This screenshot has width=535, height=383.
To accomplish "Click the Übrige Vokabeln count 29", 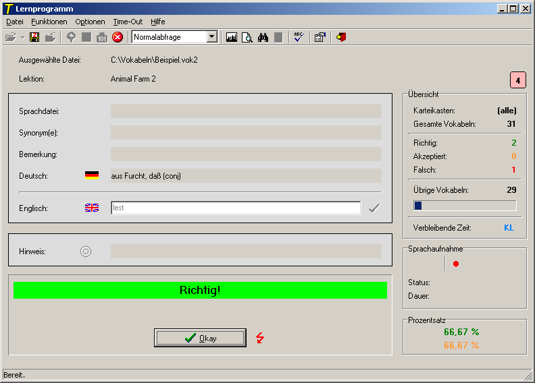I will click(x=511, y=190).
